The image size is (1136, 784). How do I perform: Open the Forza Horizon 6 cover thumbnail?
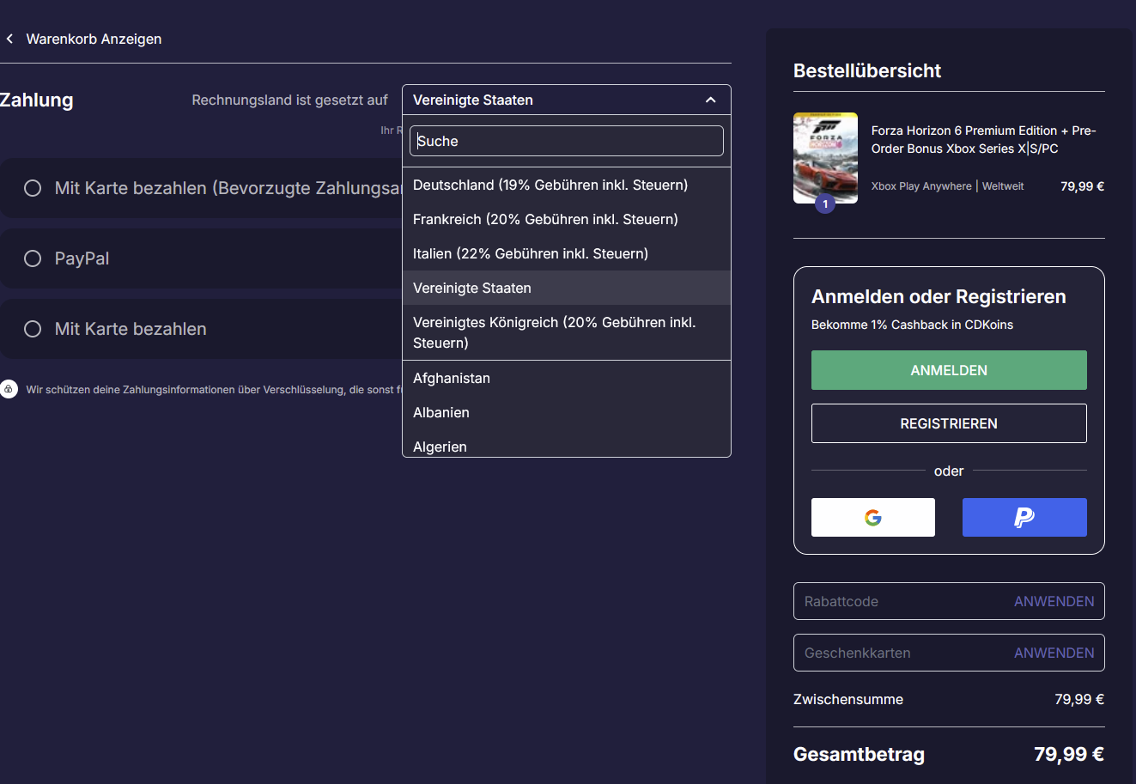[825, 158]
